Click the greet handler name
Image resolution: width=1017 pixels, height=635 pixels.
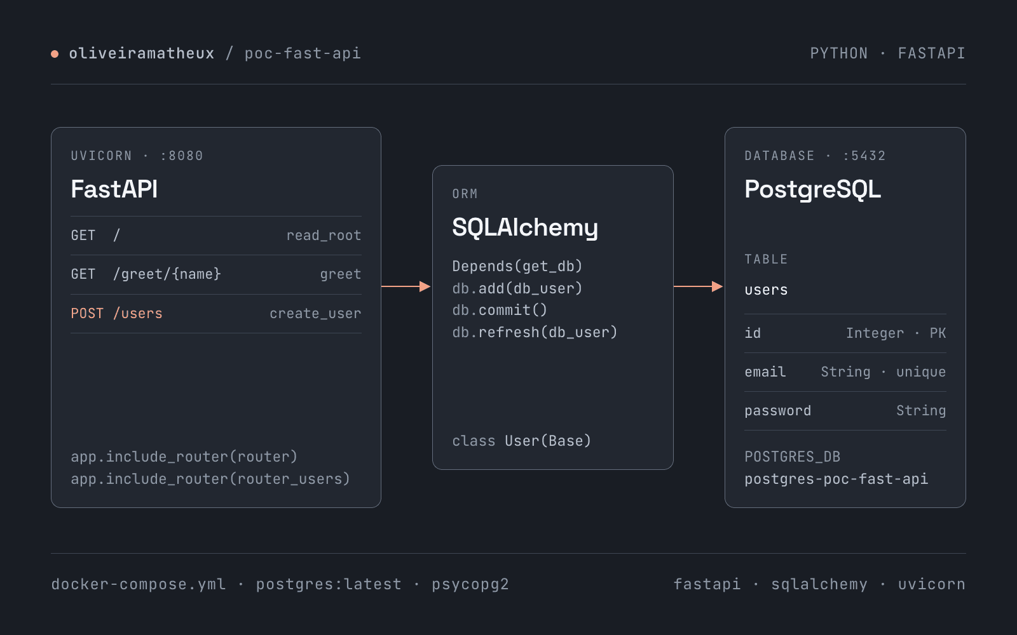(x=341, y=274)
